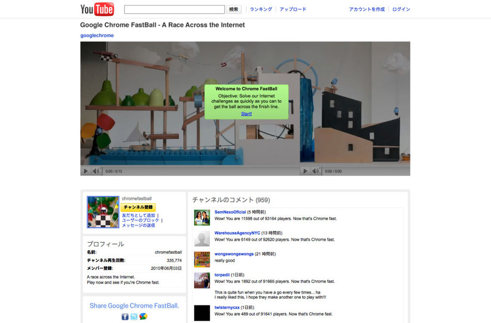Screen dimensions: 491x323
Task: Click 友だちとして追加 link
Action: click(x=139, y=216)
